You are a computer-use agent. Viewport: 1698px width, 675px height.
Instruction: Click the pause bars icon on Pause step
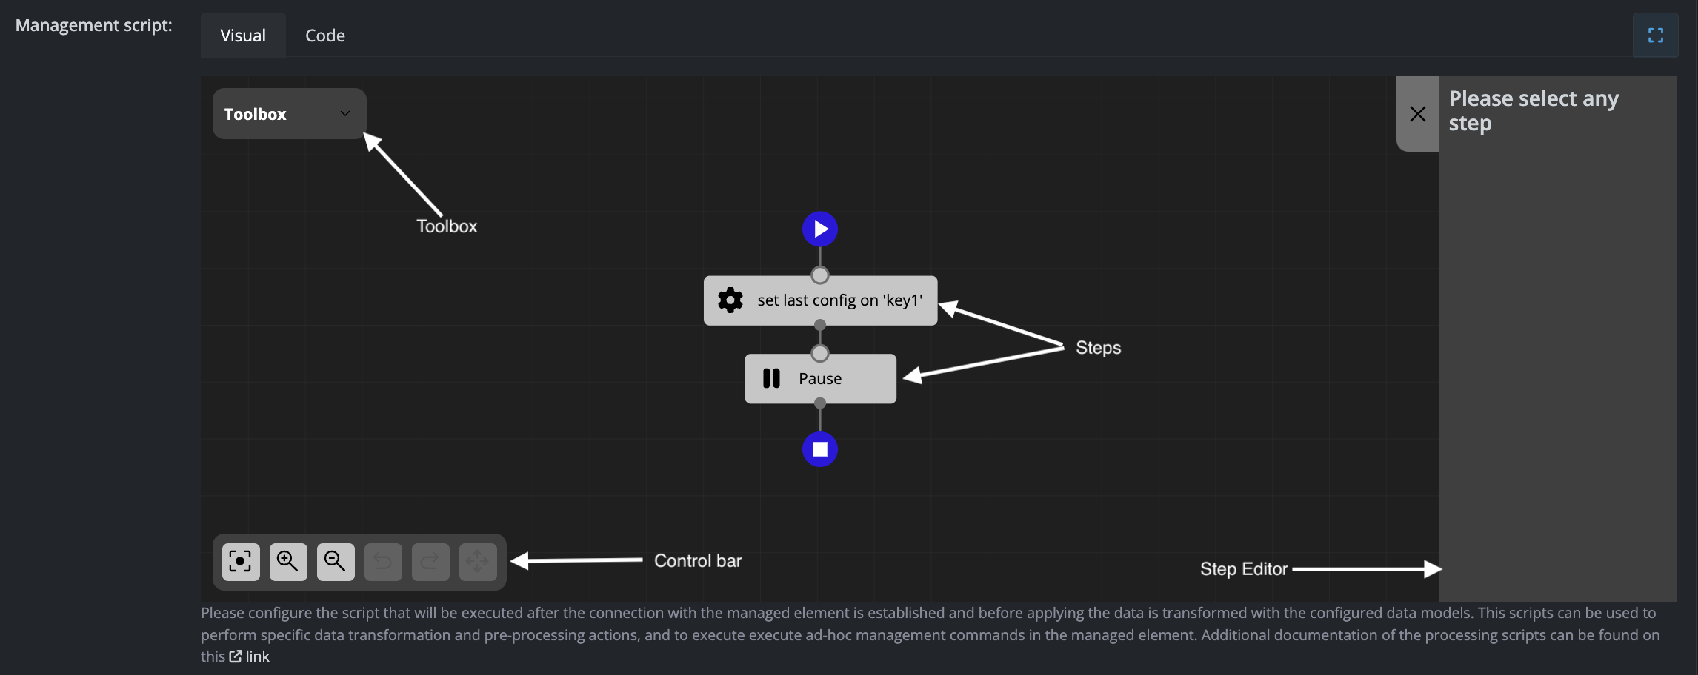[x=771, y=379]
